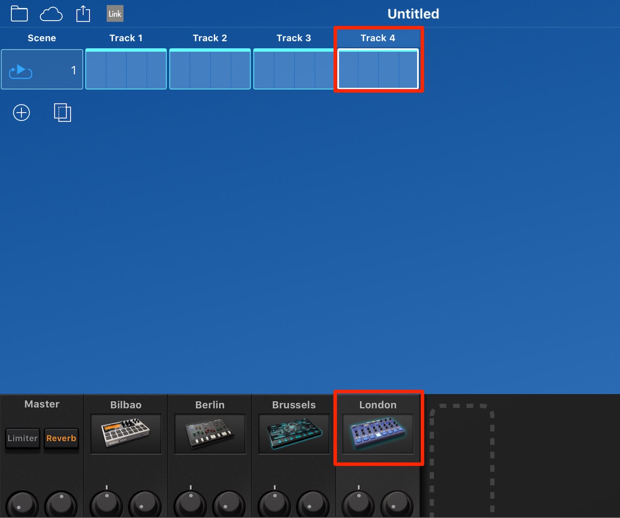Add a gadget in the empty dashed slot

(x=462, y=460)
